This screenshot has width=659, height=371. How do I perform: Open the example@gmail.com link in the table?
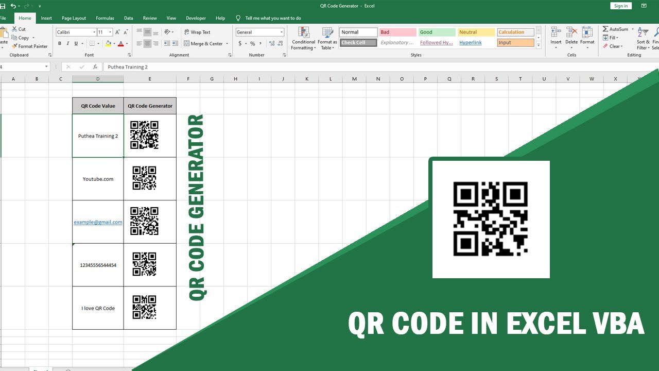[98, 222]
